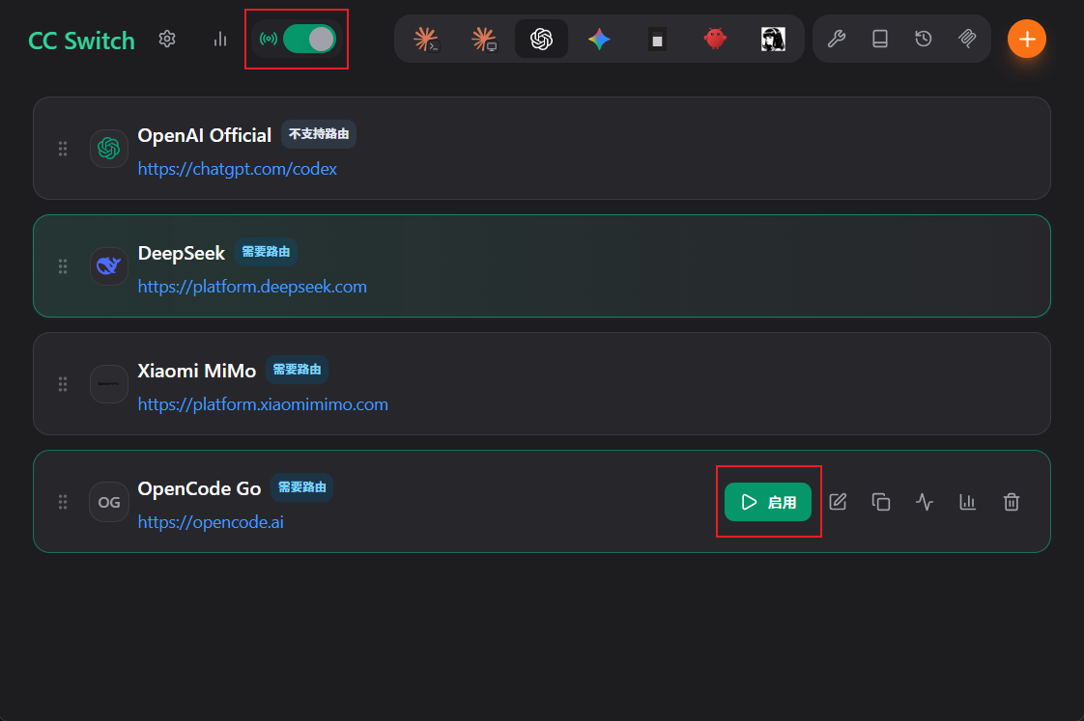Select the DeepSeek provider name
Screen dimensions: 1084x721
pyautogui.click(x=181, y=254)
